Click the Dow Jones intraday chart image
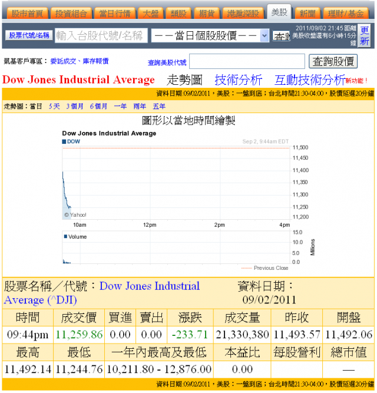 click(x=188, y=200)
